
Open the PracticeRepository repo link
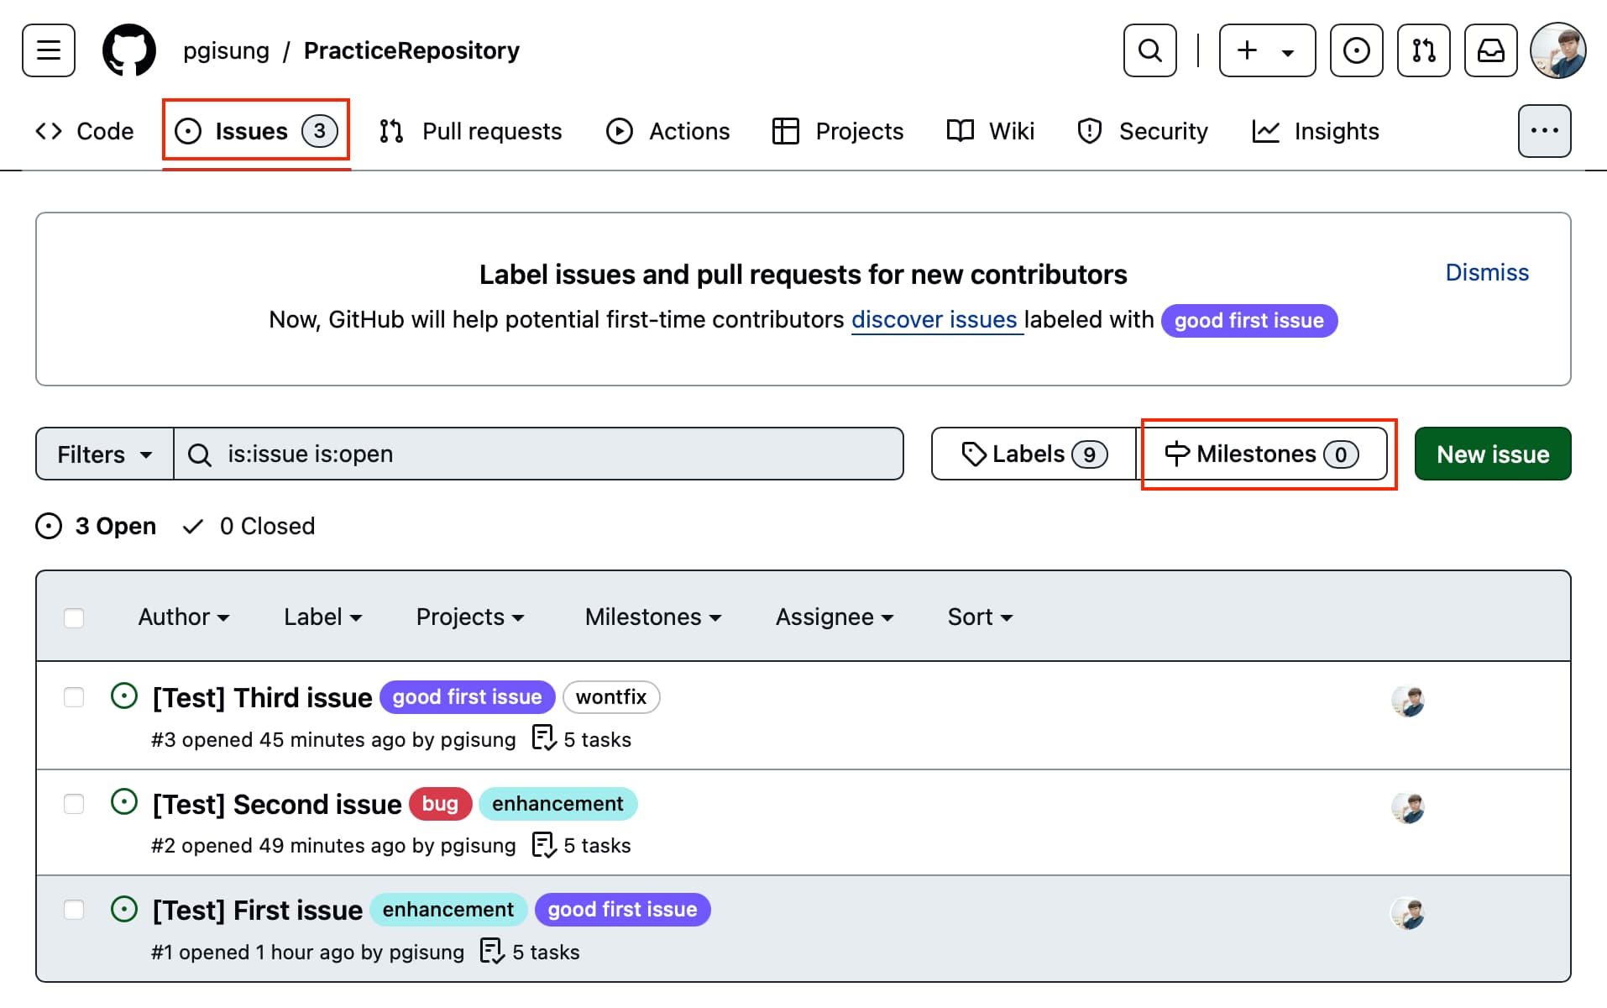tap(411, 50)
